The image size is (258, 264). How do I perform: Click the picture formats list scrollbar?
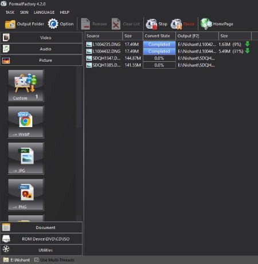coord(79,144)
